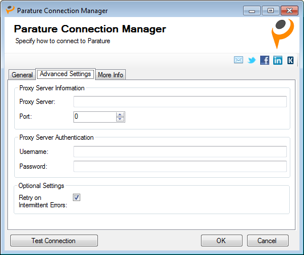Screen dimensions: 304x255
Task: Click the Test Connection button
Action: pos(54,240)
